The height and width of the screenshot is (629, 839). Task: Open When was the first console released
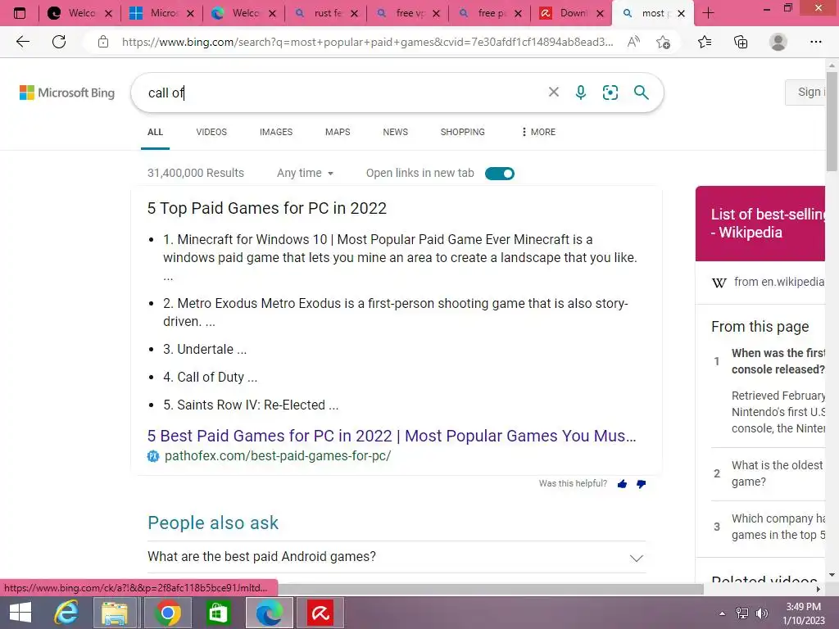(778, 361)
